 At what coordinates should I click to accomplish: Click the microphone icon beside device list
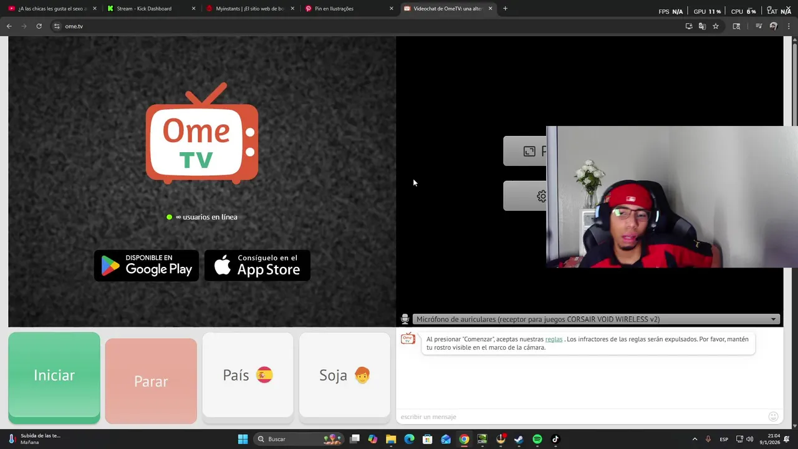click(405, 319)
